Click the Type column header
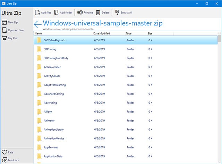The height and width of the screenshot is (164, 222). pos(129,34)
